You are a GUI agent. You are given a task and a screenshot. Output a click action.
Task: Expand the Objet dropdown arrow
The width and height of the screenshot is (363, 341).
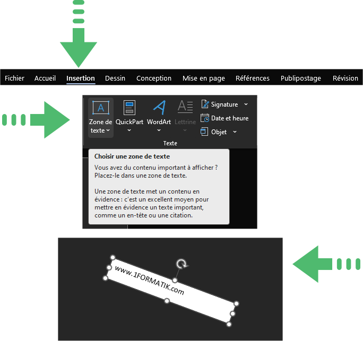tap(235, 132)
